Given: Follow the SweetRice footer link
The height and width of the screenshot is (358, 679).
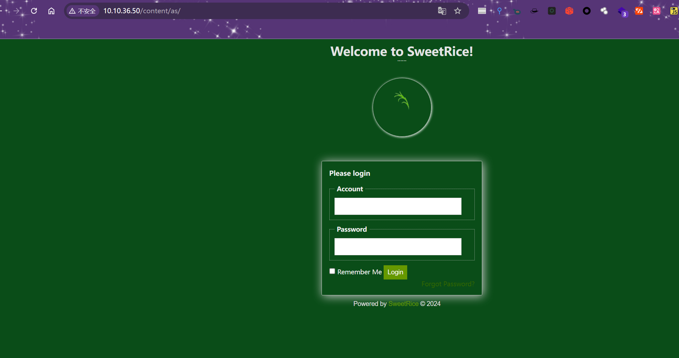Looking at the screenshot, I should click(x=403, y=304).
